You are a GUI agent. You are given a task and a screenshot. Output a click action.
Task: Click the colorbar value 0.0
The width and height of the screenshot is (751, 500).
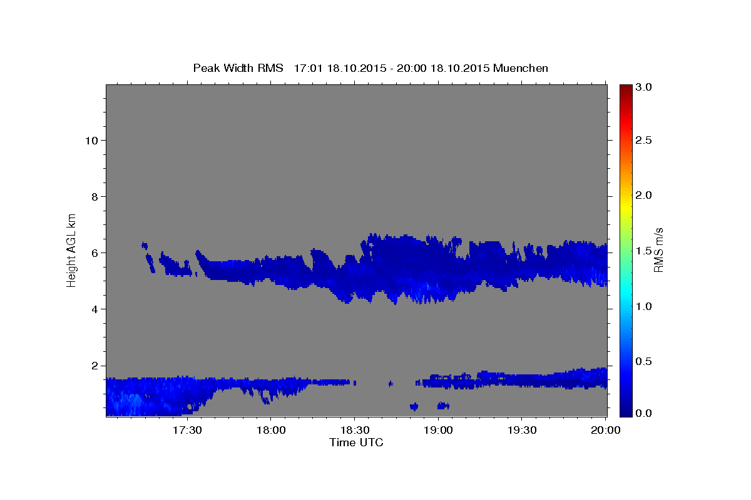click(x=644, y=413)
